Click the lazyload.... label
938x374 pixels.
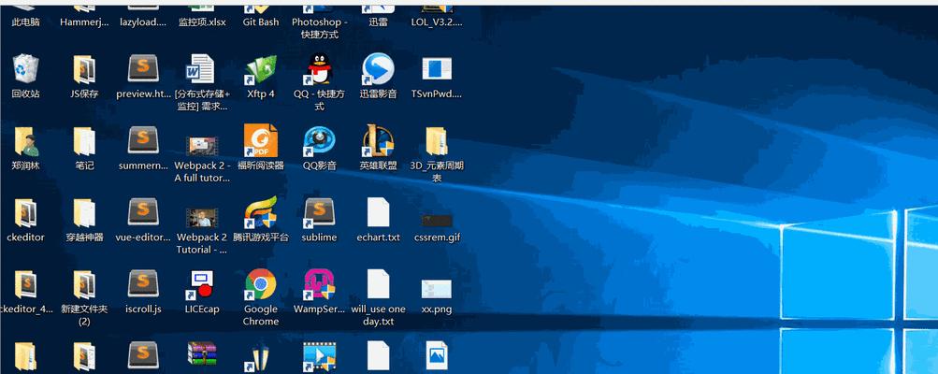(x=143, y=22)
